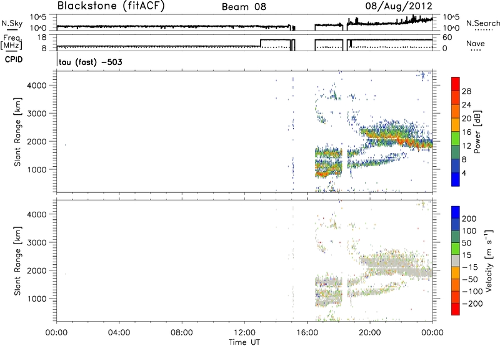Viewport: 500px width, 346px height.
Task: Click the right "10^0" noise axis label
Action: coord(451,28)
